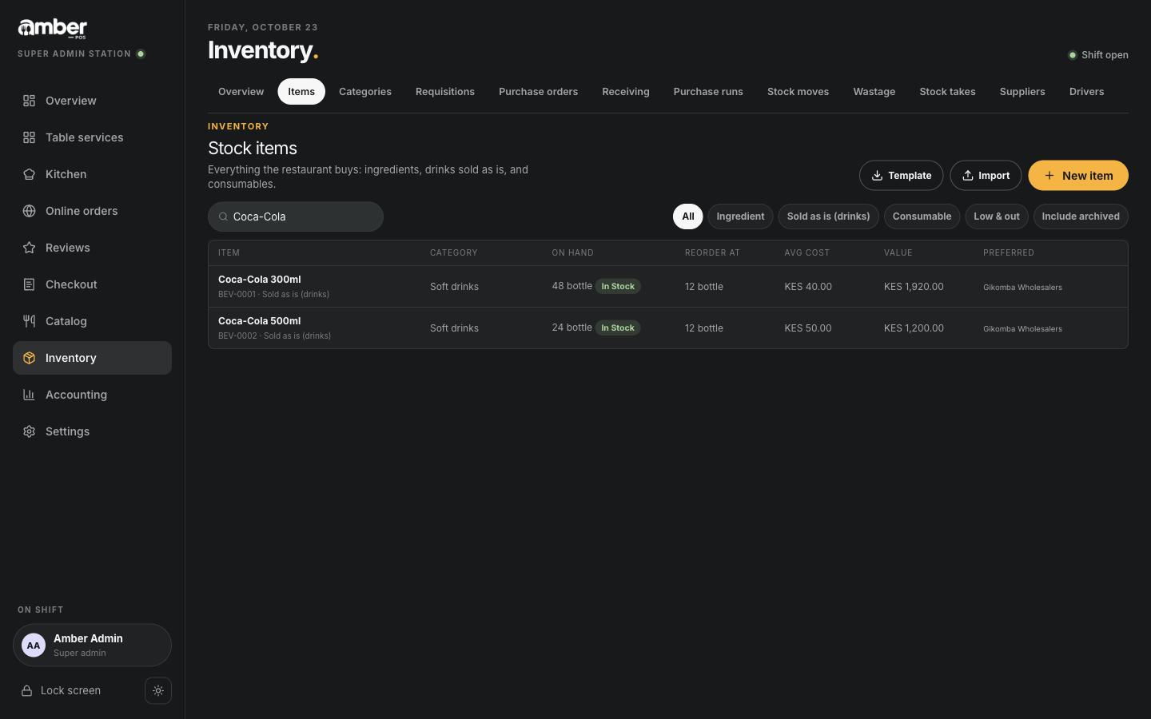
Task: Open the Purchase orders tab
Action: [538, 92]
